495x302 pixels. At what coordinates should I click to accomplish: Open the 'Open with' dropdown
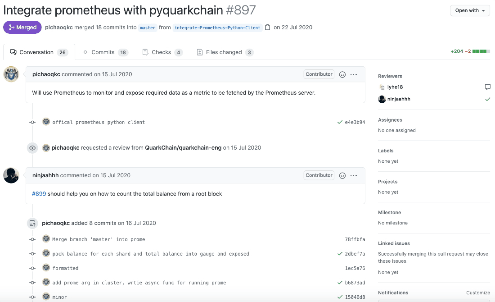470,10
